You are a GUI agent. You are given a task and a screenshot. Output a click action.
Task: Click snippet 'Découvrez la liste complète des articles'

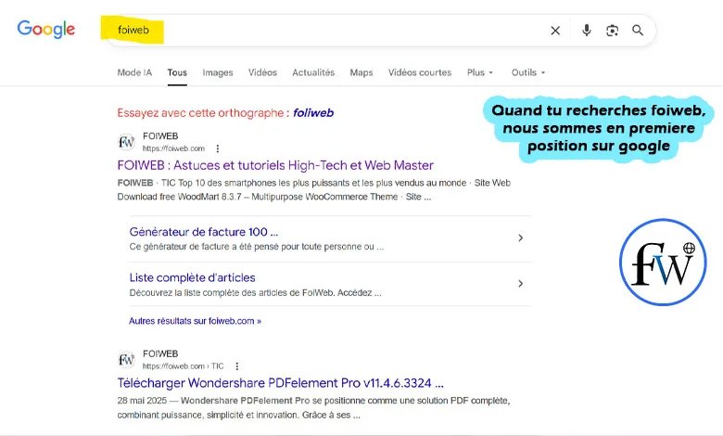pos(256,293)
